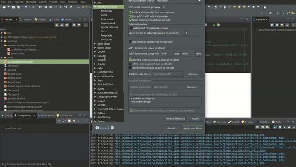Click Apply and Close button
Image resolution: width=296 pixels, height=167 pixels.
coord(193,128)
